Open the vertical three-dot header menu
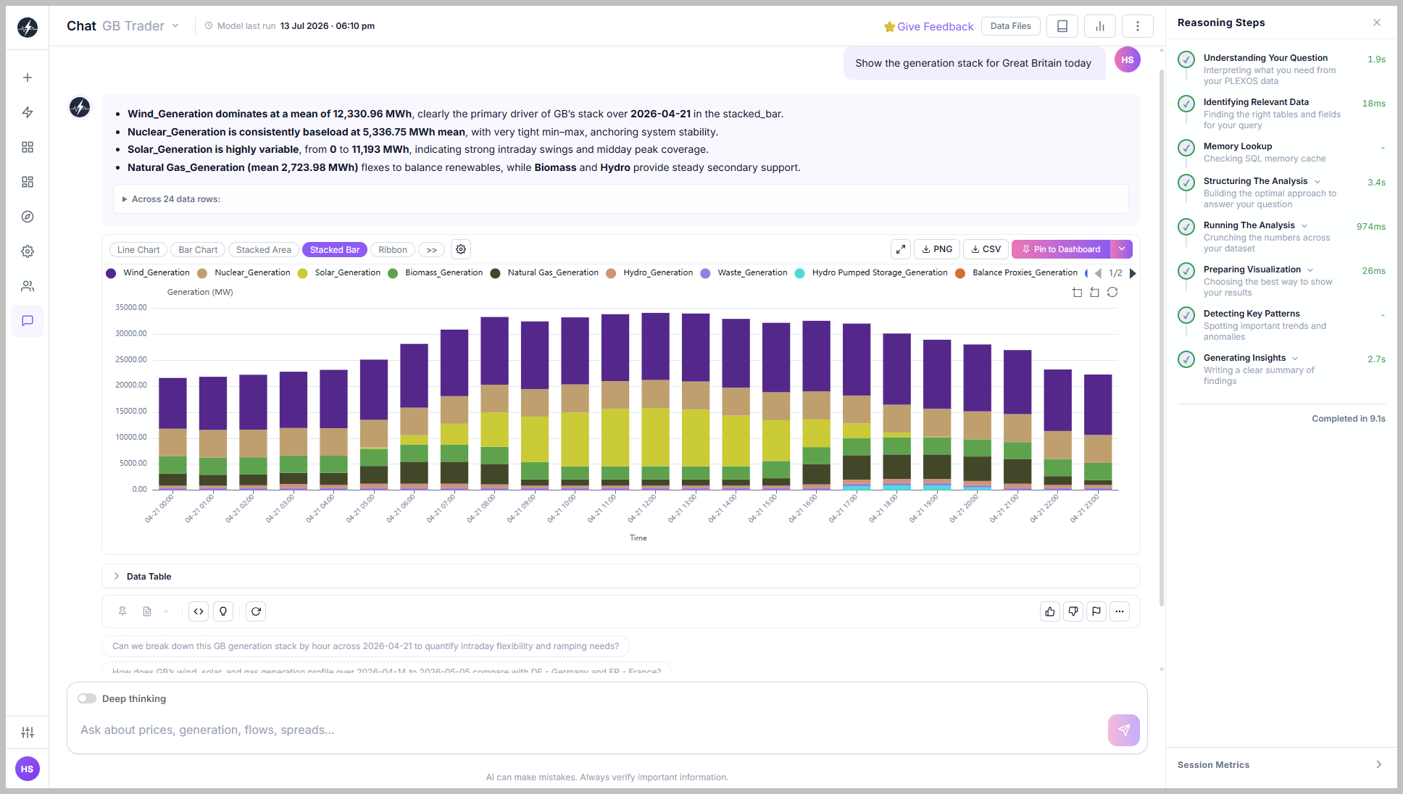 pos(1138,26)
